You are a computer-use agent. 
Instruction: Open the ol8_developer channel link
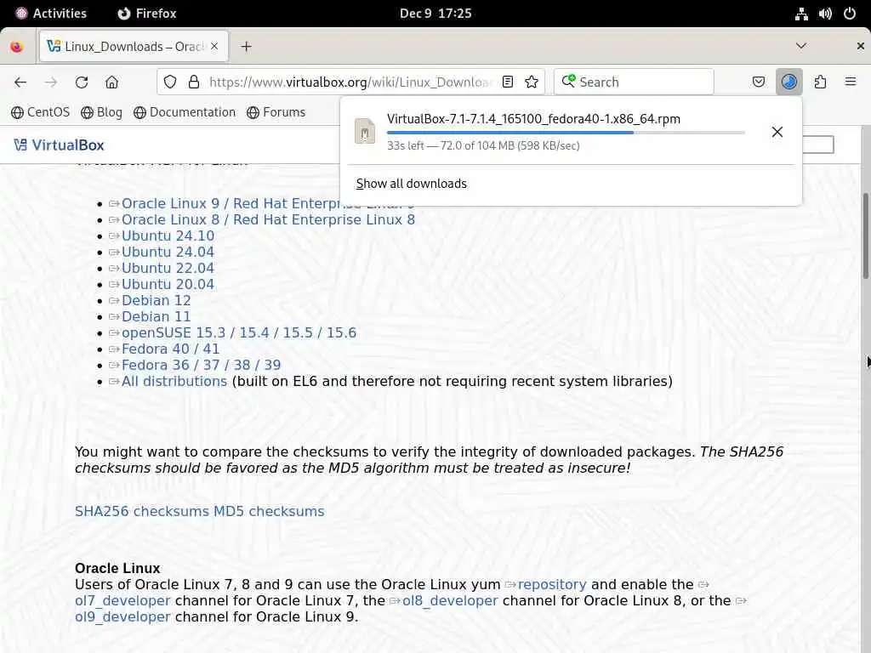[x=450, y=601]
